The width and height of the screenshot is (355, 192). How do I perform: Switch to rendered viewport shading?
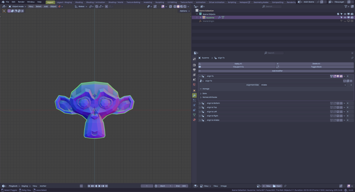tap(185, 7)
